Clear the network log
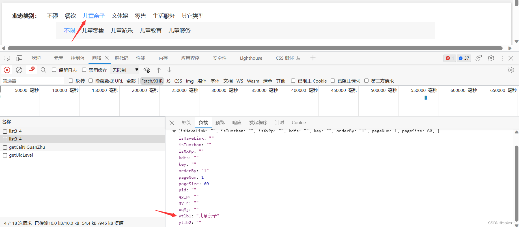519x227 pixels. pyautogui.click(x=19, y=70)
